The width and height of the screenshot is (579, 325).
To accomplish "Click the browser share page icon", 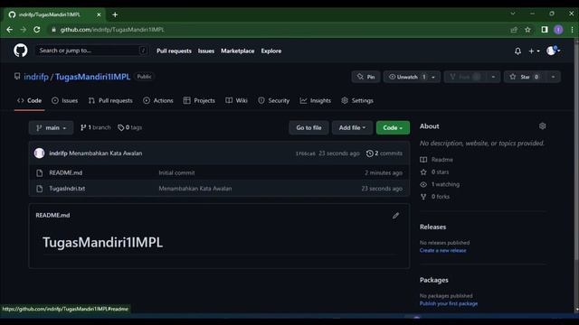I will coord(514,30).
